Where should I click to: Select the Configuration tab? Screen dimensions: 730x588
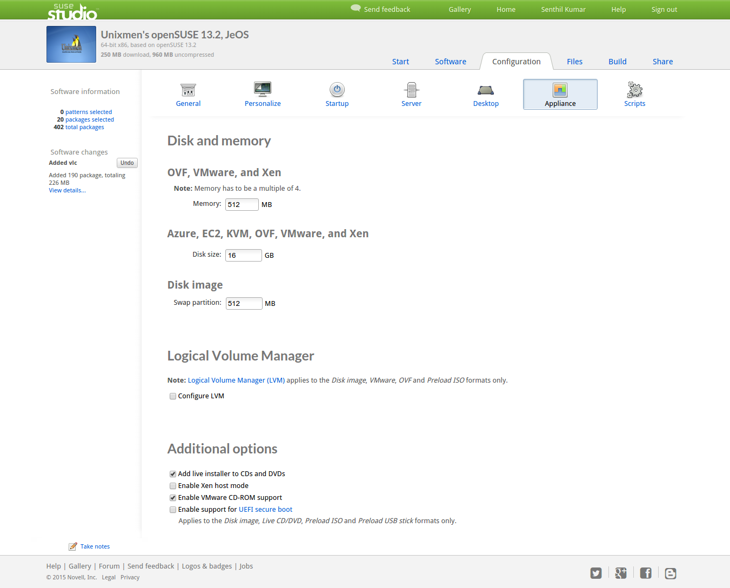[x=516, y=62]
